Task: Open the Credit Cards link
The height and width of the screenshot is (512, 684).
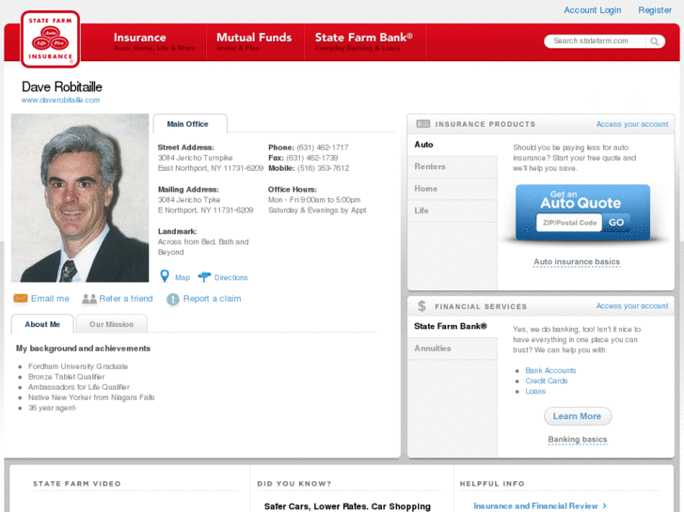Action: click(x=546, y=380)
